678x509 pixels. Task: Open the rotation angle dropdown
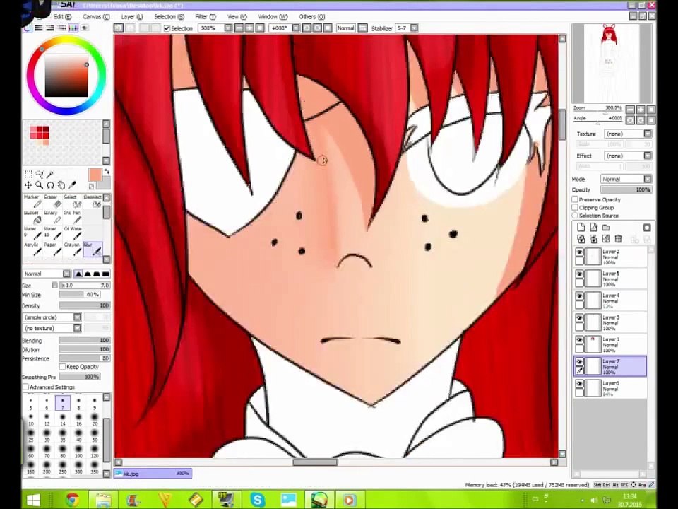[x=296, y=28]
